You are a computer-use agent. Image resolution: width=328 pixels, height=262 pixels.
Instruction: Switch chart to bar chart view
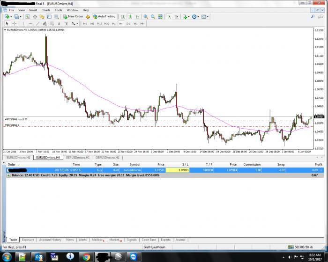123,16
